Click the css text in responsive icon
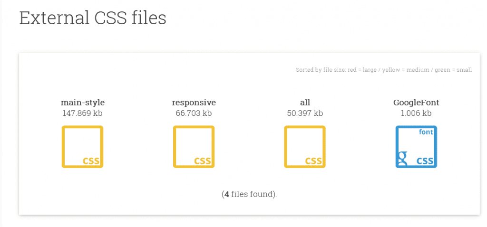487x227 pixels. 203,161
